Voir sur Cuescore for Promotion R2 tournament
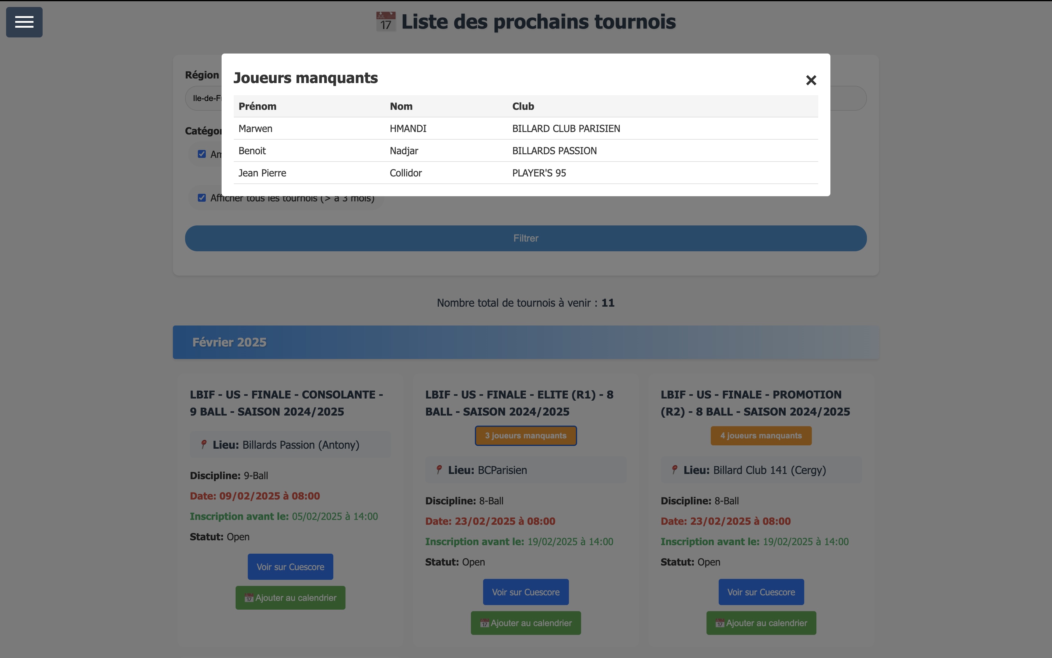 click(761, 592)
